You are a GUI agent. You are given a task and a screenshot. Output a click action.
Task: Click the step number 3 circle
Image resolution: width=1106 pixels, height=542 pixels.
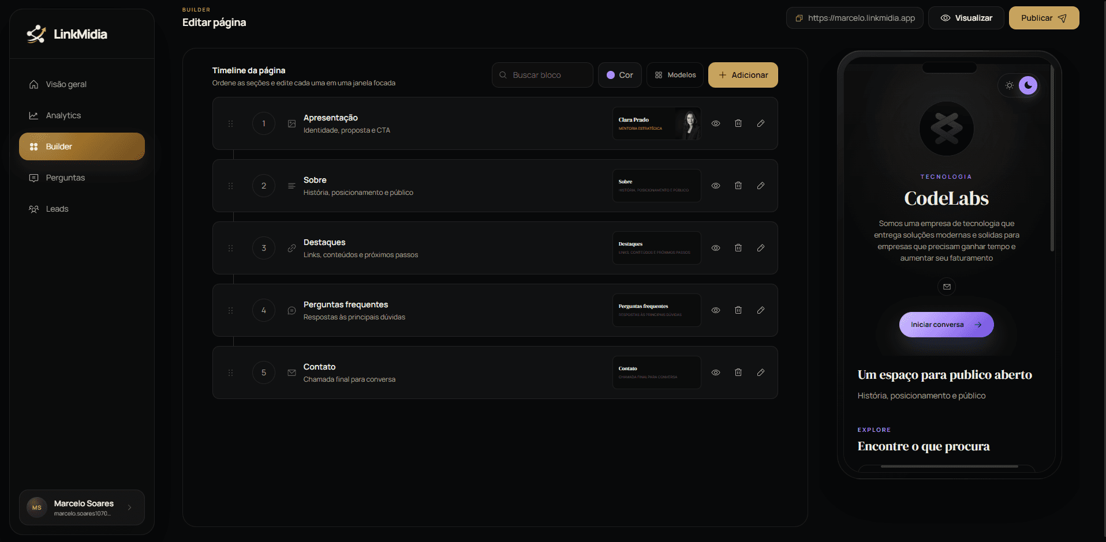pyautogui.click(x=264, y=248)
